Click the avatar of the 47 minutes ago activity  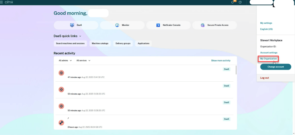[61, 73]
